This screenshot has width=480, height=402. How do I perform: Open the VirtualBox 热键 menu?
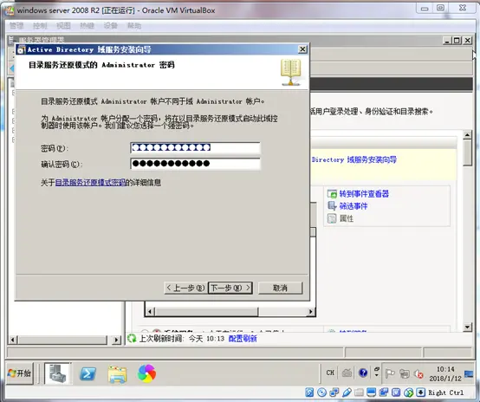click(87, 26)
